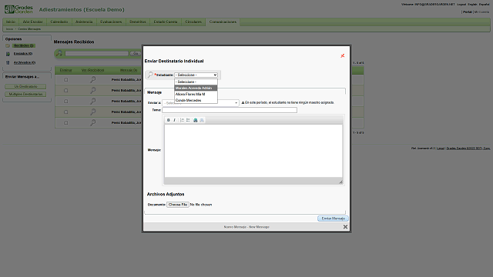Select the Comunicaciones tab
The height and width of the screenshot is (277, 493).
click(223, 22)
